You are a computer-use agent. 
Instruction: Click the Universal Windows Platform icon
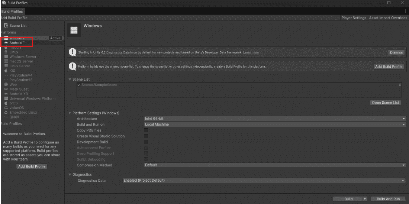click(6, 98)
